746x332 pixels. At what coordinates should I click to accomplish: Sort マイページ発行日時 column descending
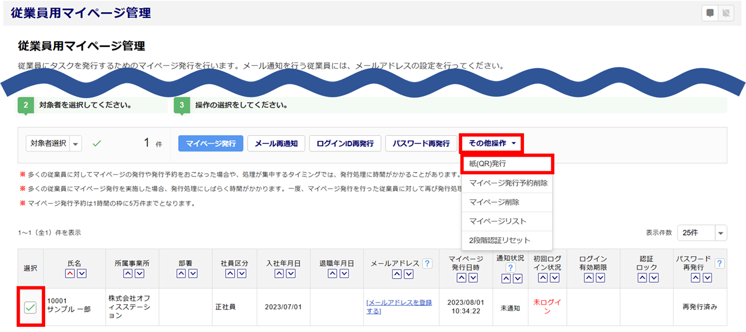472,278
